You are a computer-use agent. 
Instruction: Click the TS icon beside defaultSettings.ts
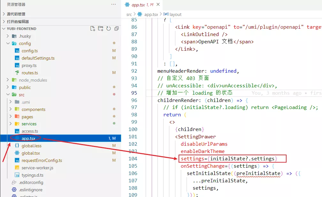pyautogui.click(x=17, y=58)
